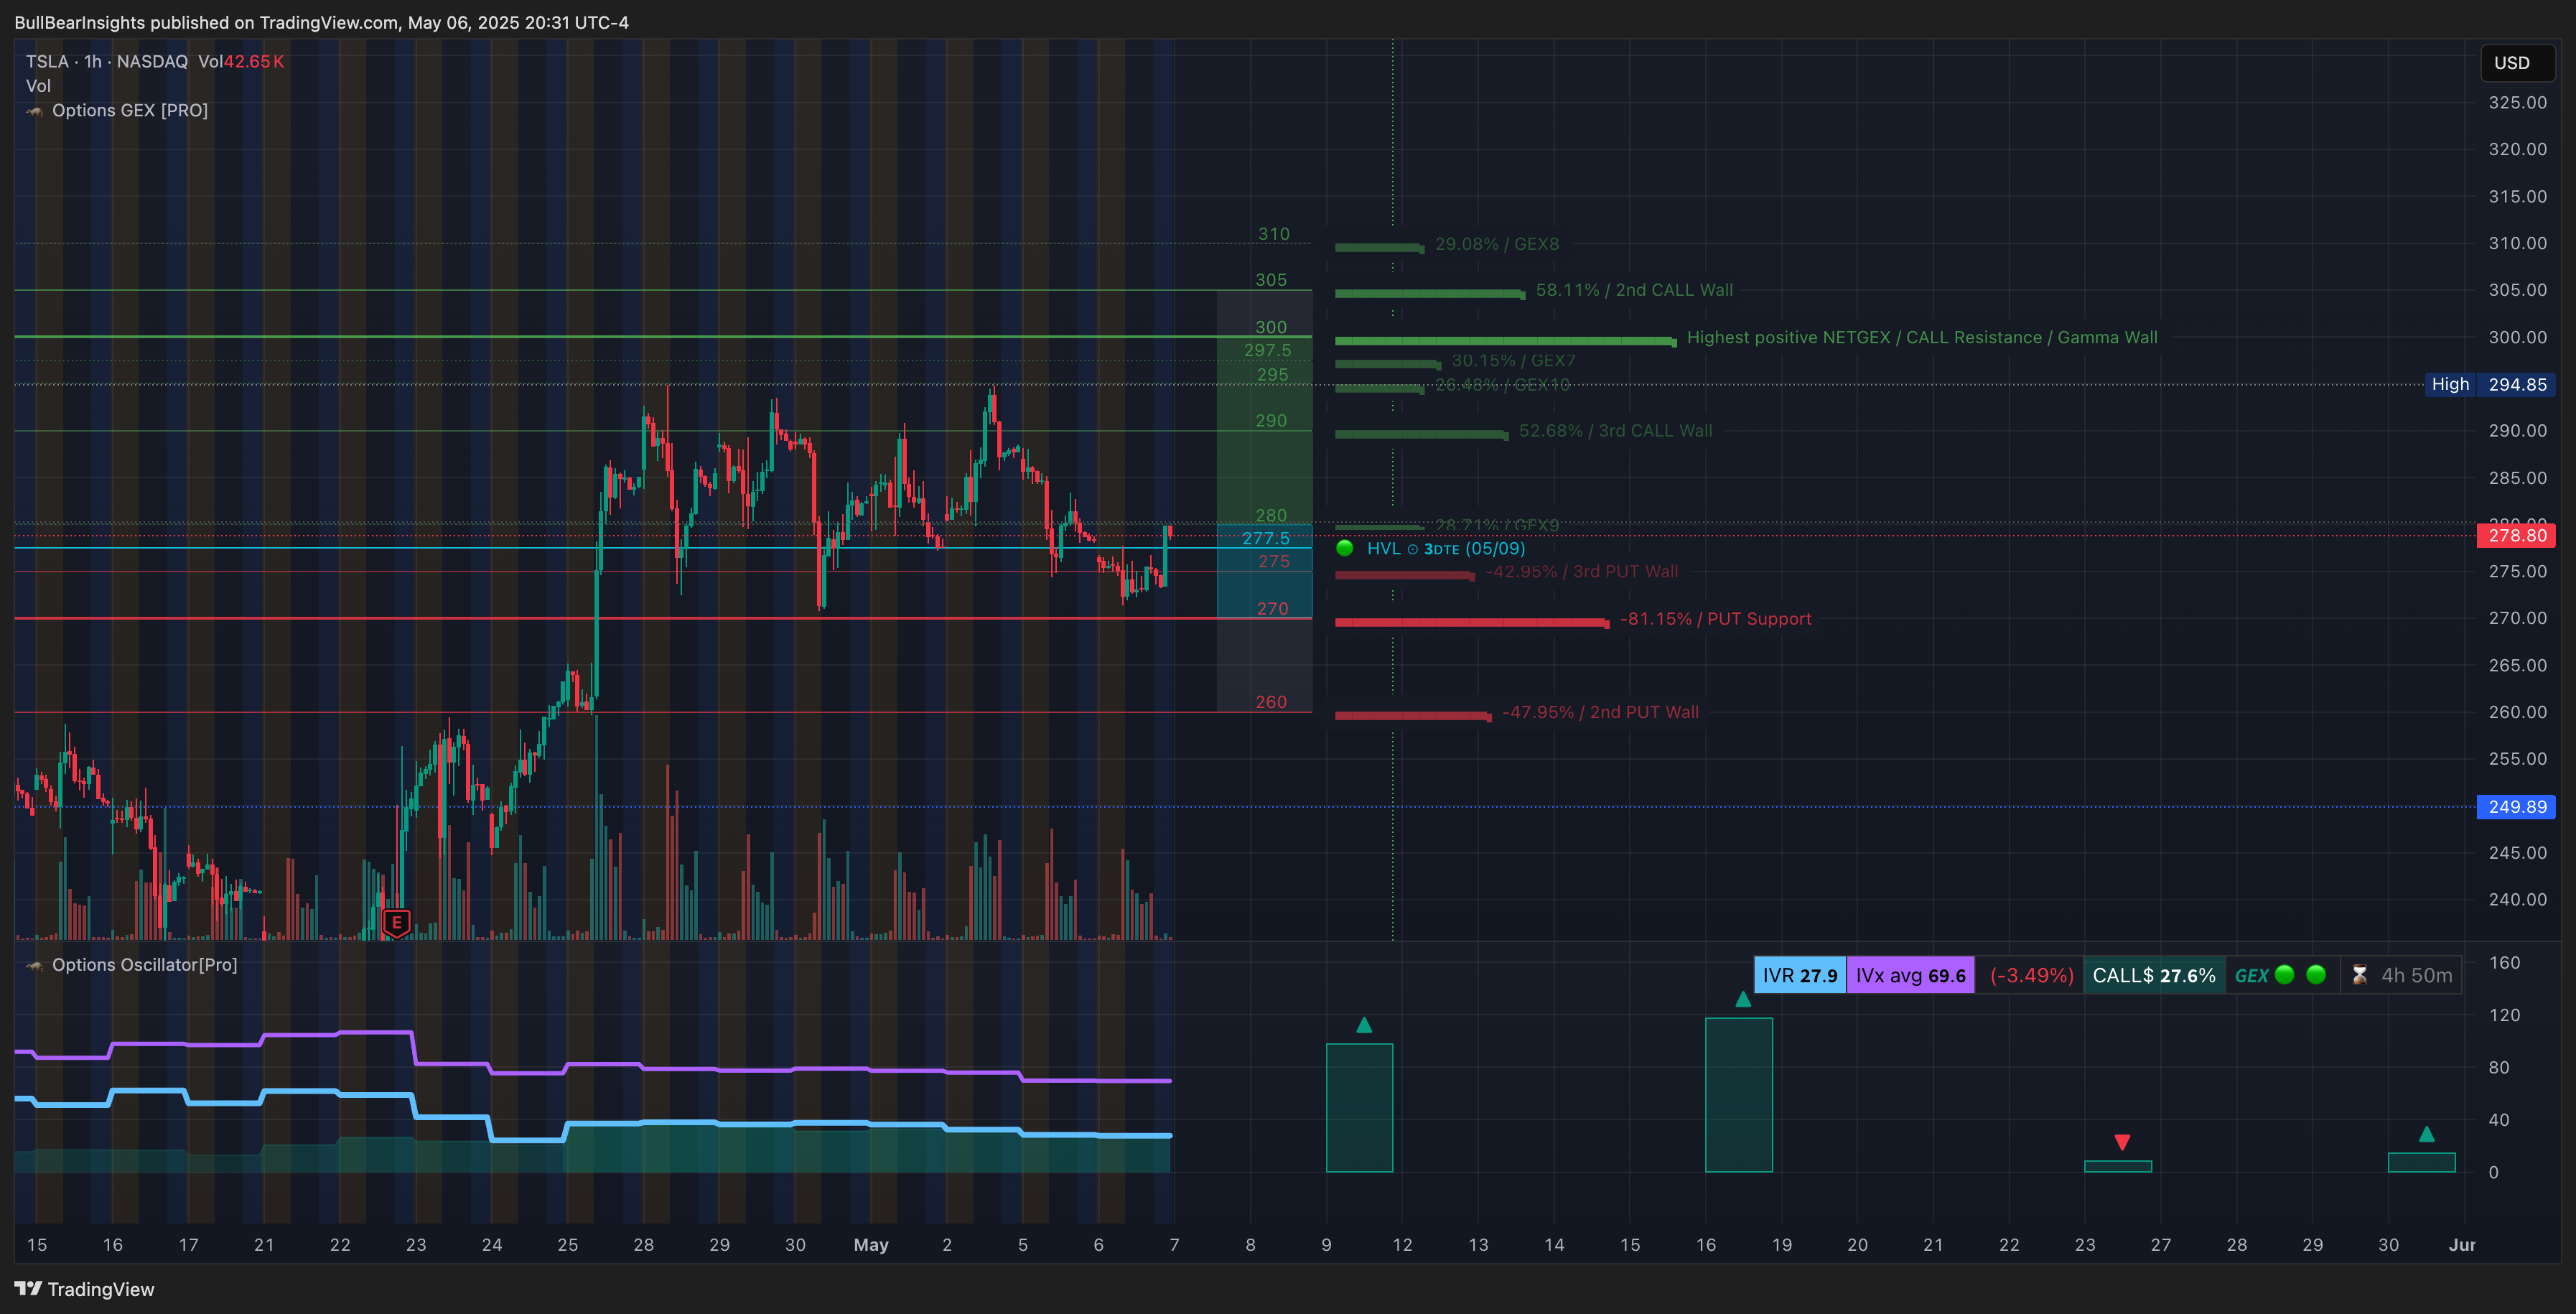Click the hourglass countdown icon

(x=2360, y=975)
